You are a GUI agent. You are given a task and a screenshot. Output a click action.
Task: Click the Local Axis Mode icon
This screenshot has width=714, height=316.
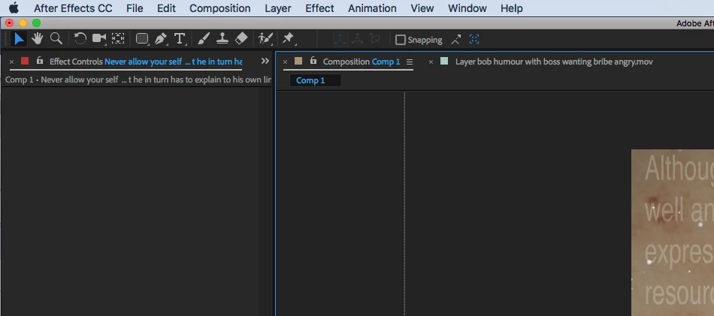point(340,40)
